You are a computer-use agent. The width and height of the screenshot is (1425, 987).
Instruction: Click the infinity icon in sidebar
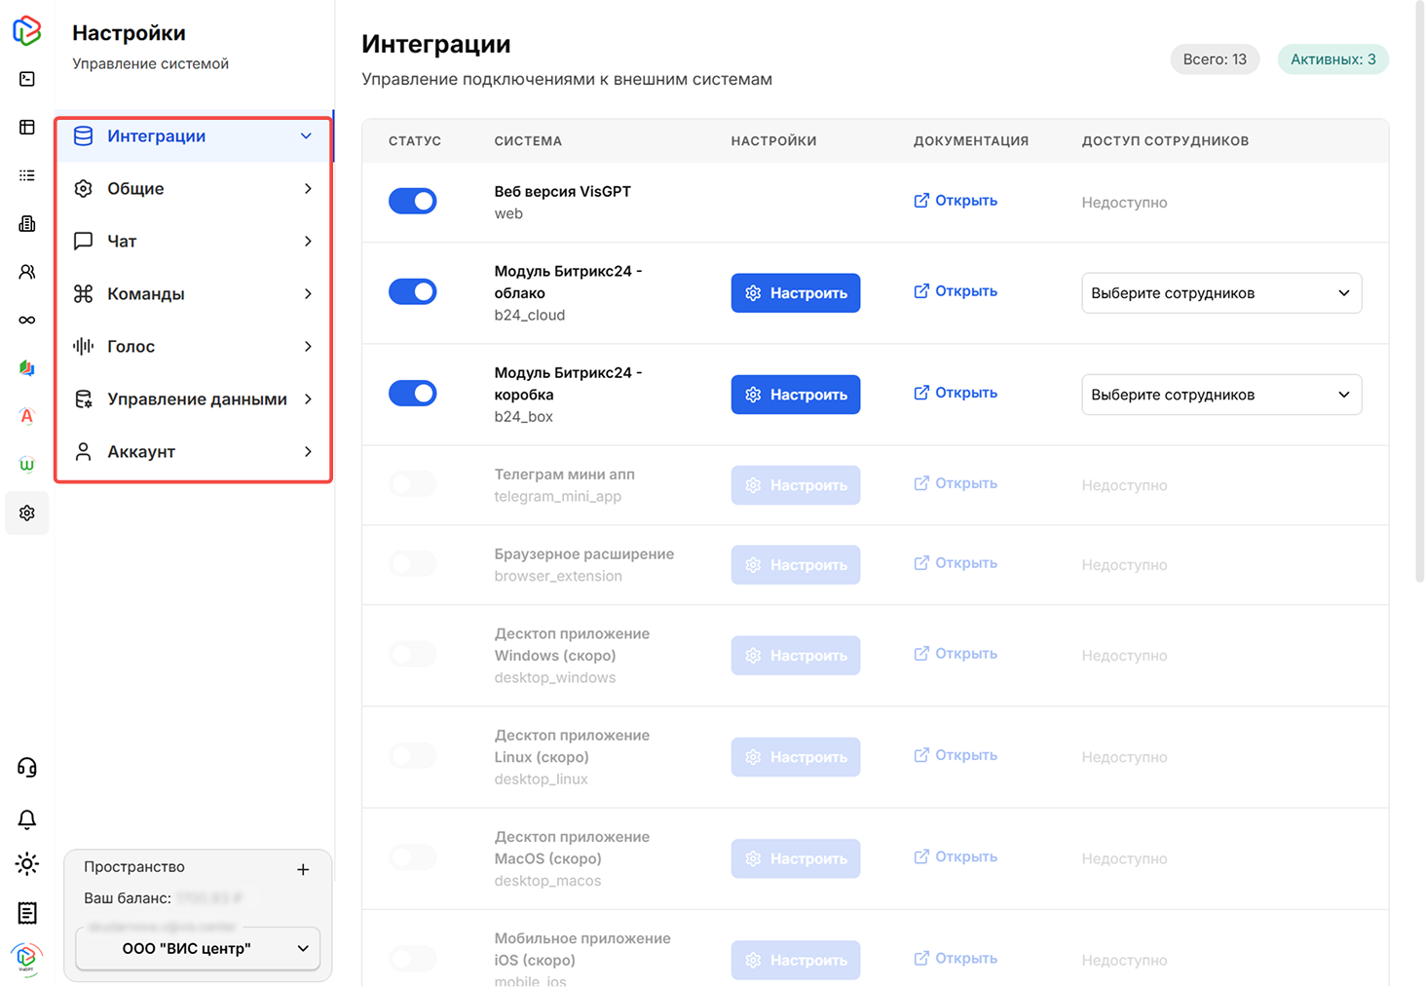tap(26, 319)
